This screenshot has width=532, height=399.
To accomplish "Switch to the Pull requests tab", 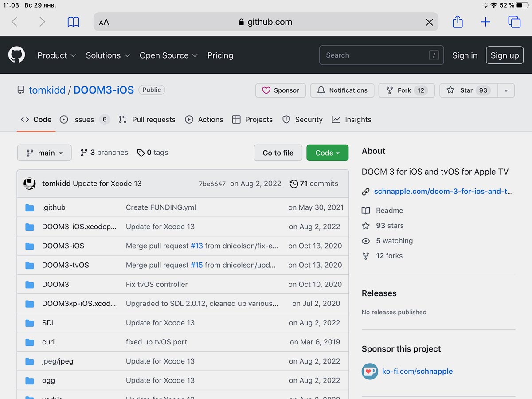I will point(147,119).
